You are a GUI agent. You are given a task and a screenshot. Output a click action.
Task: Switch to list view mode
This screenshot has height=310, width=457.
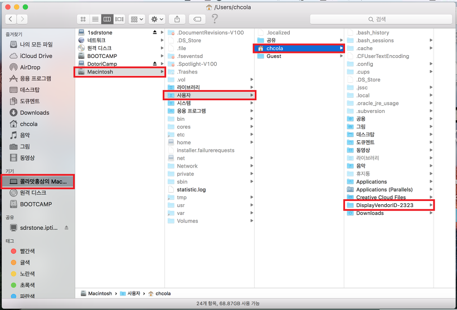click(95, 19)
